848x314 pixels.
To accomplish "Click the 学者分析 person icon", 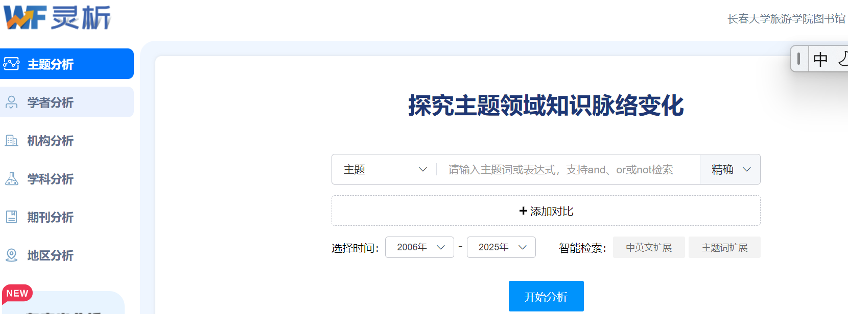I will [x=11, y=102].
